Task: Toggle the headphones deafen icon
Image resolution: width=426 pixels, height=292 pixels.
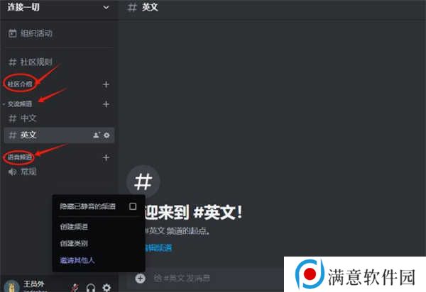Action: point(91,288)
